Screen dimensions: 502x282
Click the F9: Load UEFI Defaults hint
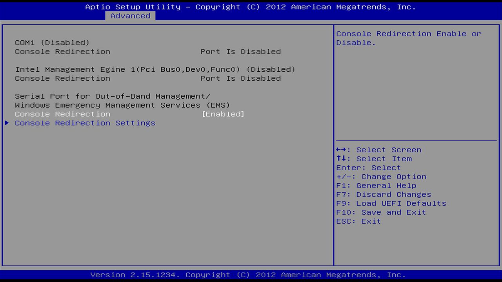pyautogui.click(x=391, y=203)
